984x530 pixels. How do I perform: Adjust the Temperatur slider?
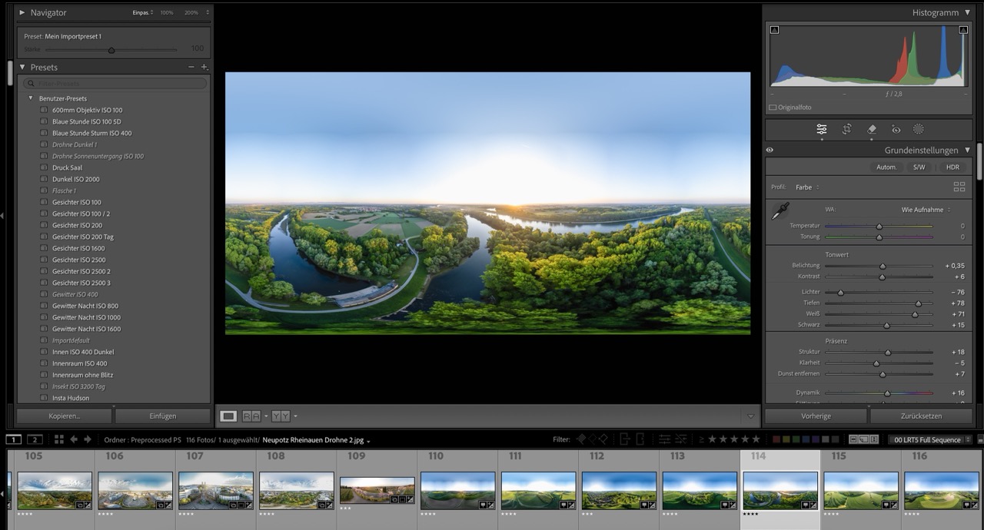tap(879, 226)
